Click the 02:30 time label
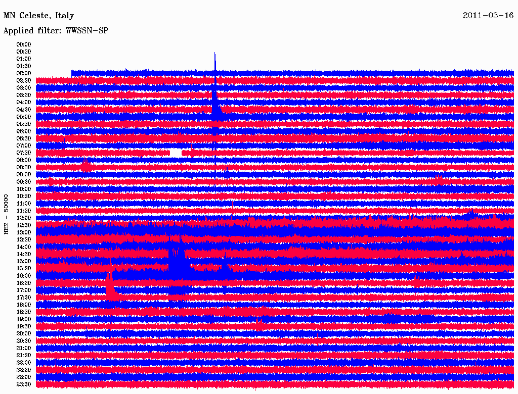 coord(23,80)
